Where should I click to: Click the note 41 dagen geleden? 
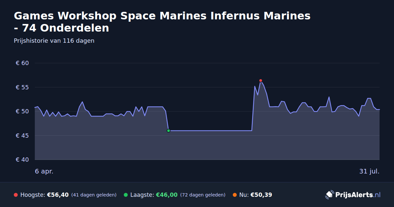pyautogui.click(x=94, y=195)
